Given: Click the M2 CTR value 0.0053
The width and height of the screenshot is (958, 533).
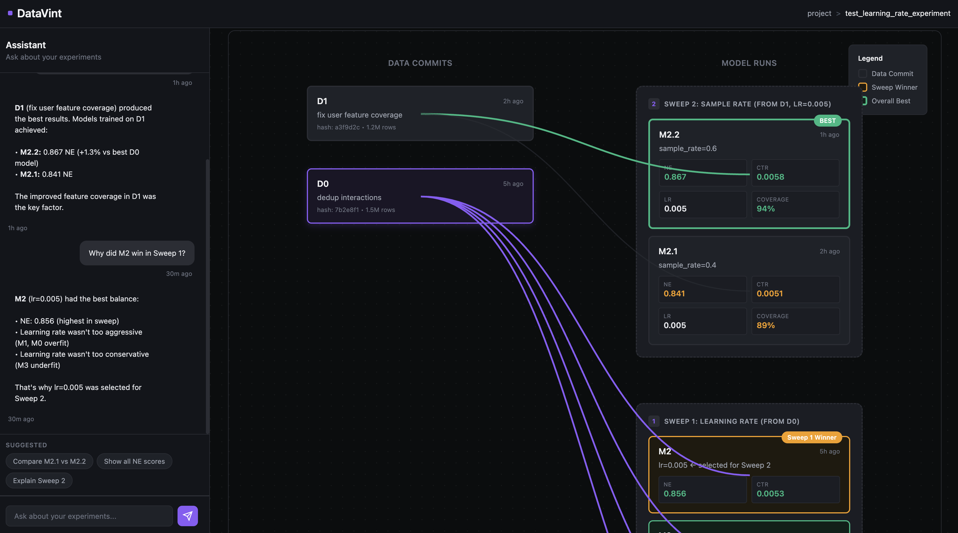Looking at the screenshot, I should click(770, 494).
